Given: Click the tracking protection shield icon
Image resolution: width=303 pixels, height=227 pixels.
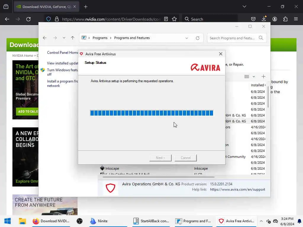Looking at the screenshot, I should tap(49, 19).
